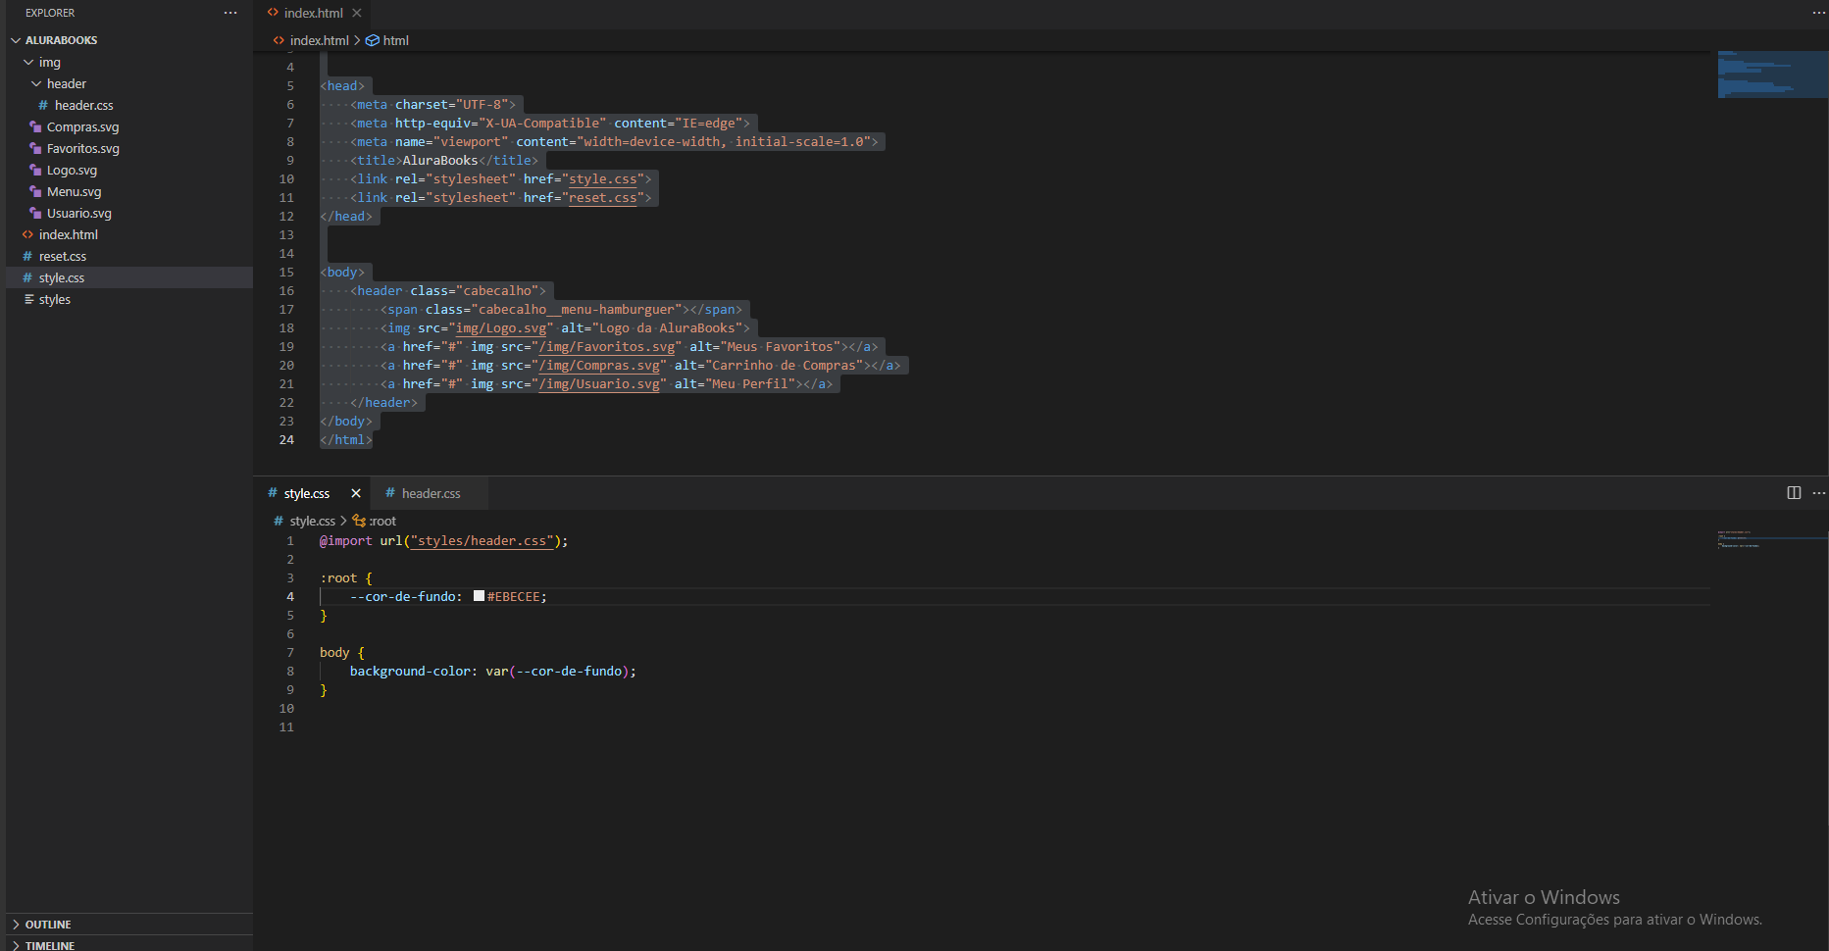Click index.html breadcrumb in top editor
The width and height of the screenshot is (1829, 951).
(319, 40)
